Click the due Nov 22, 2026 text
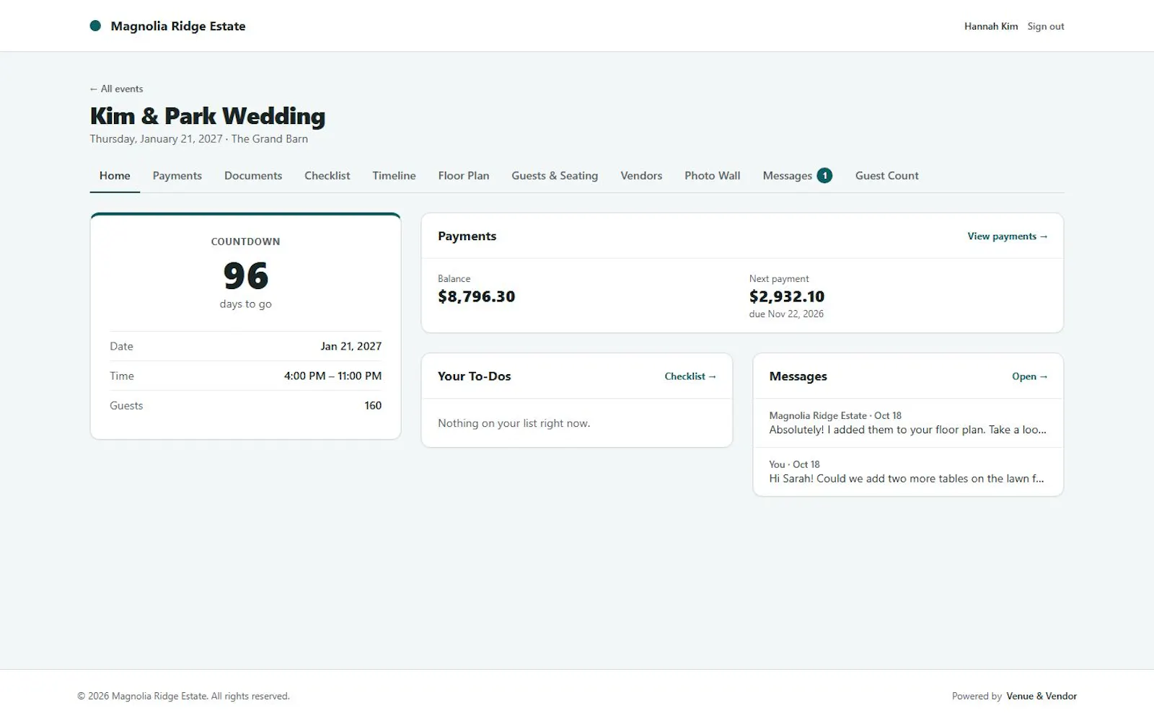The image size is (1154, 721). point(786,314)
